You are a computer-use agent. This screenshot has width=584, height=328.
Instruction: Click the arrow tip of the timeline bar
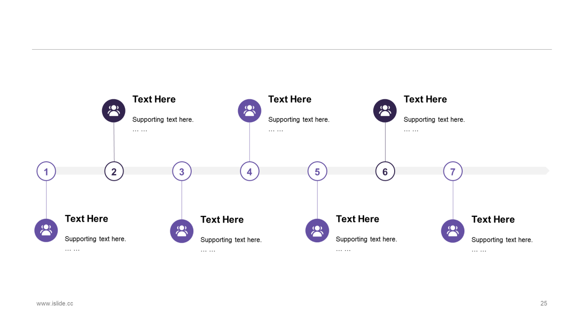point(547,171)
